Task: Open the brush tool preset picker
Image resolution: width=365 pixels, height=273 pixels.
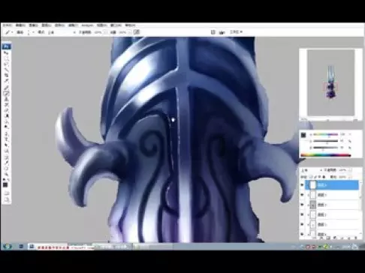Action: click(9, 32)
